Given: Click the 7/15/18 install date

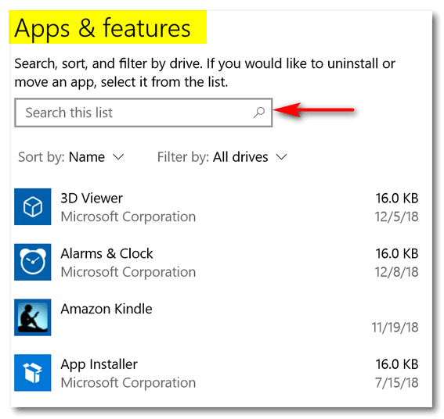Looking at the screenshot, I should (x=396, y=383).
